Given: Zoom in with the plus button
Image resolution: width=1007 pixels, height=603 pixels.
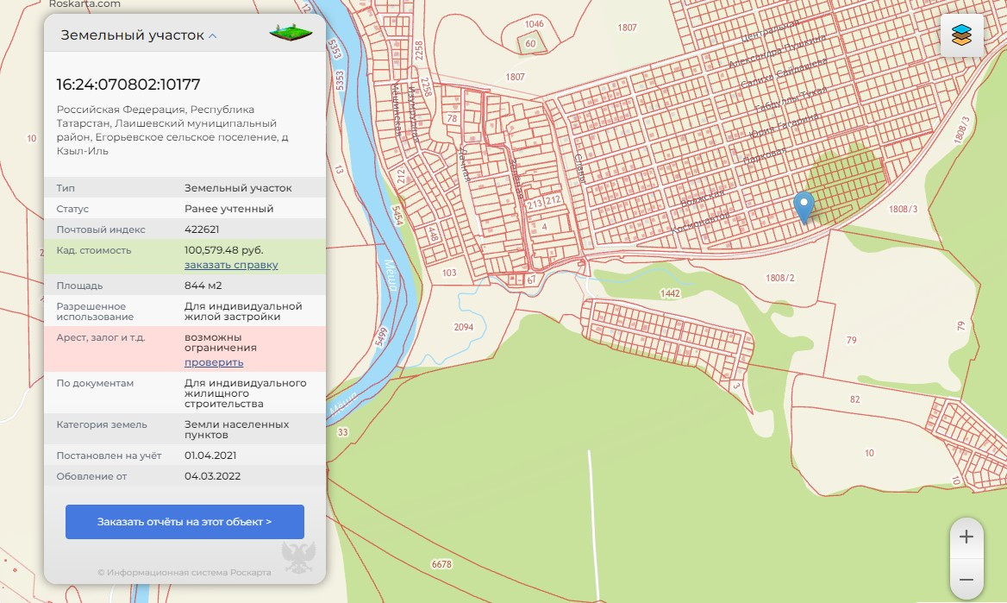Looking at the screenshot, I should 966,537.
